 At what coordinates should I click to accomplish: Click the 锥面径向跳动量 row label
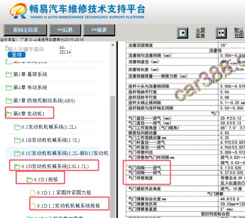pos(143,133)
